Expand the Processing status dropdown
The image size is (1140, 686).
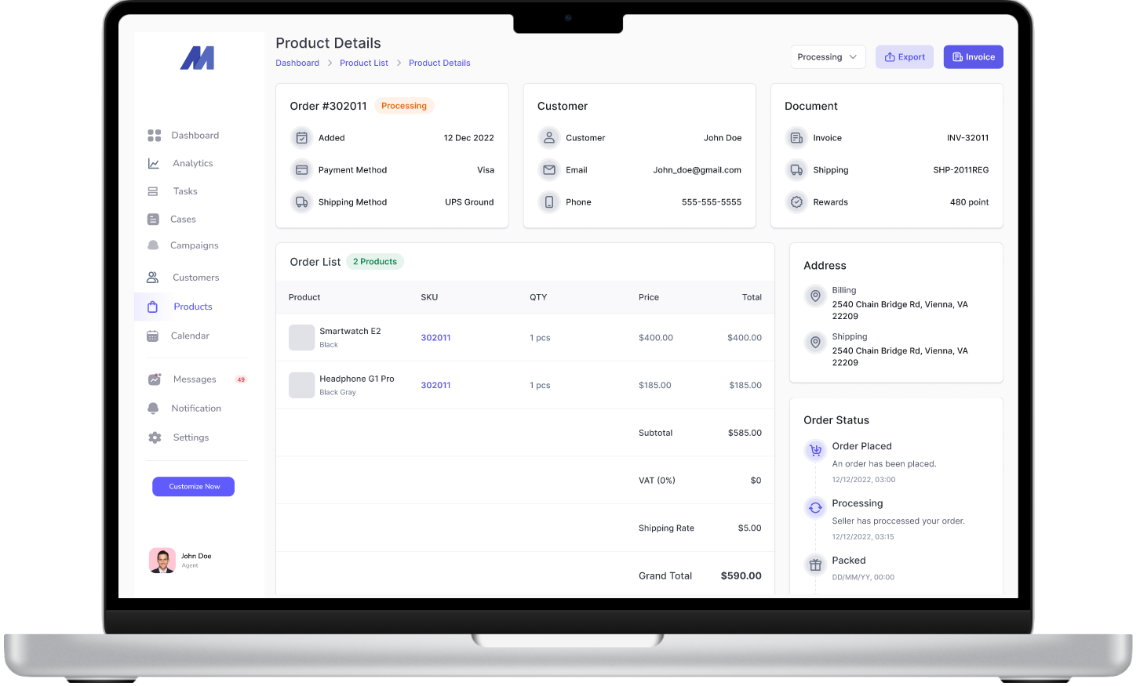click(x=828, y=57)
